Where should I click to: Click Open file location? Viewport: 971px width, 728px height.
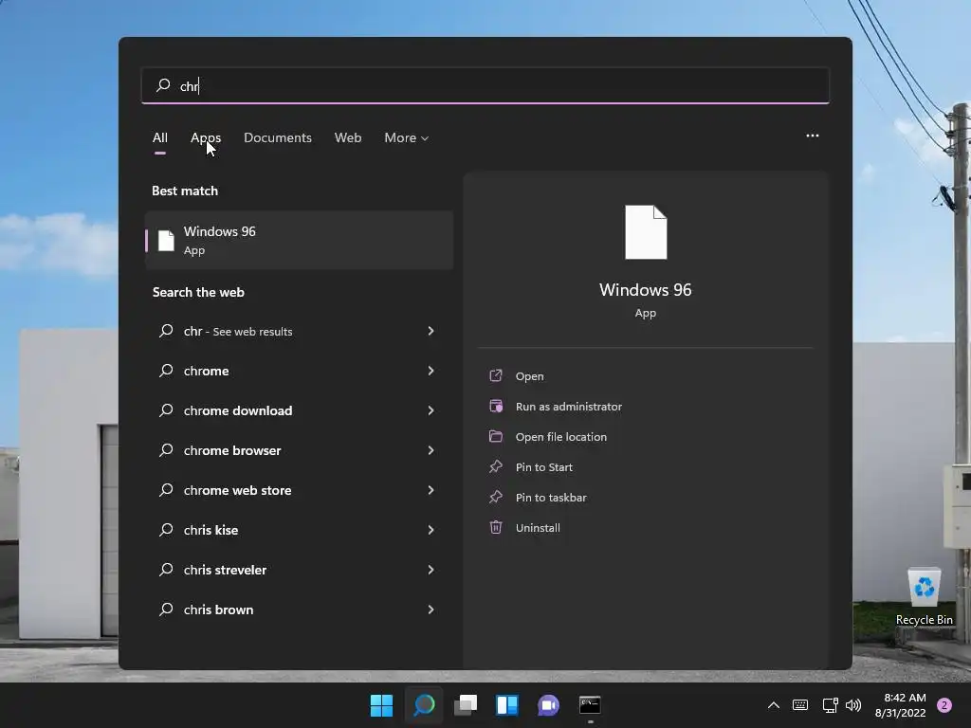[561, 436]
